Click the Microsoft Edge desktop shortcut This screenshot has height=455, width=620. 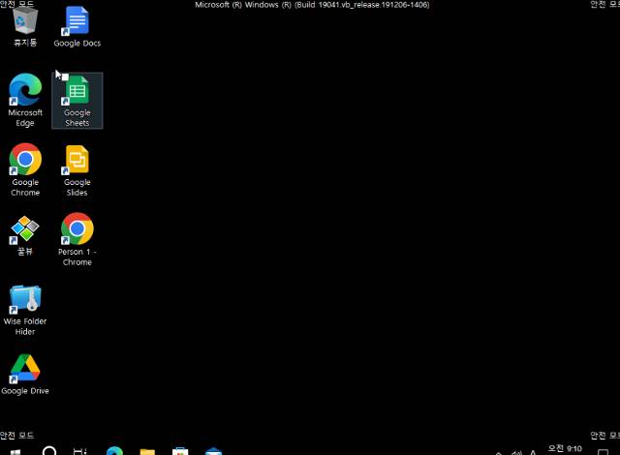tap(25, 101)
